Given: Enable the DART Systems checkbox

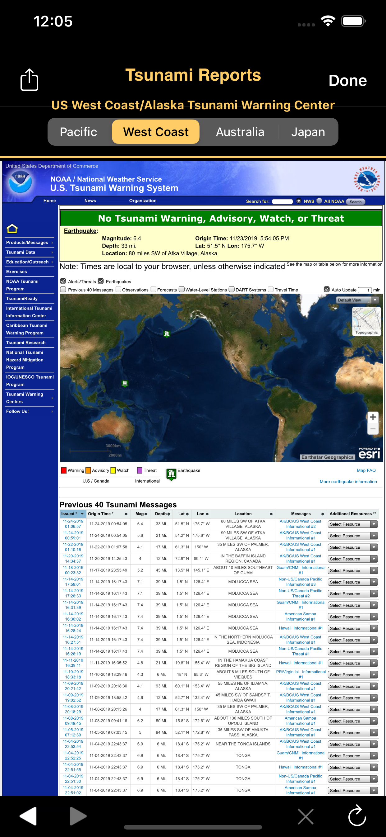Looking at the screenshot, I should click(232, 289).
